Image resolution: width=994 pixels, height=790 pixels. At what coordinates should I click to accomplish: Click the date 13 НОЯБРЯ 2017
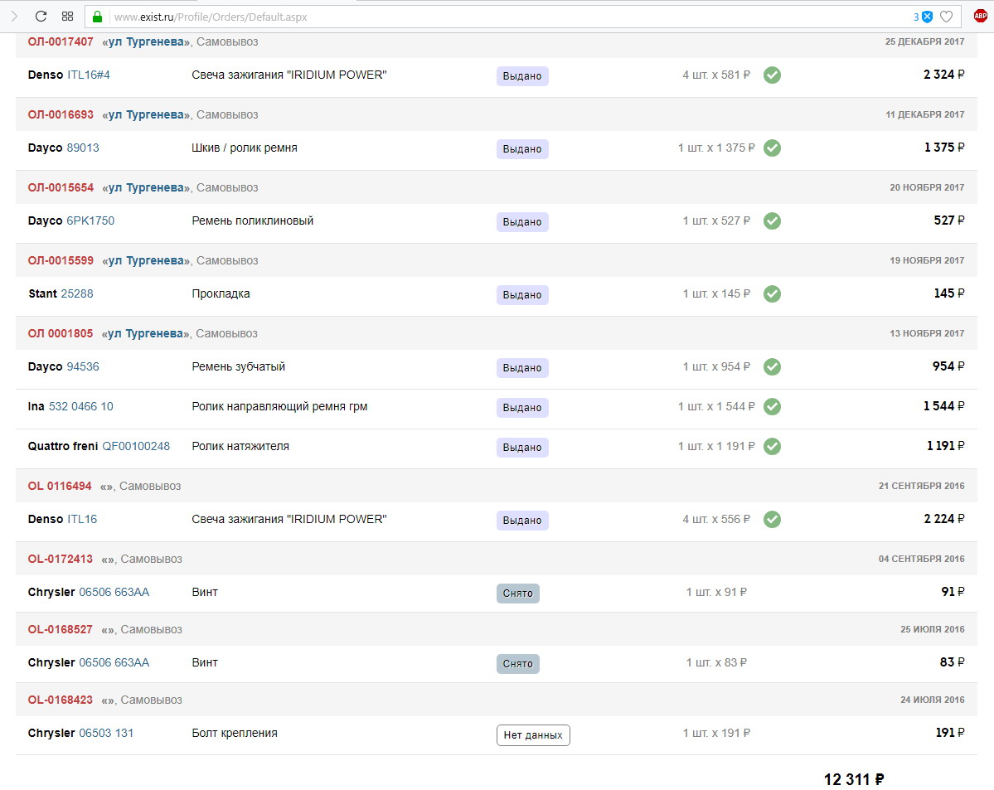pos(927,333)
